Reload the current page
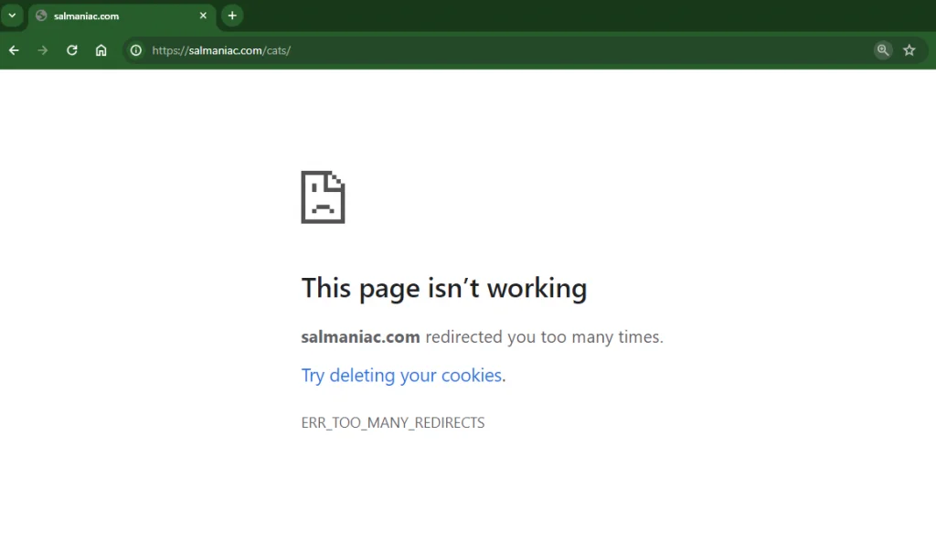Viewport: 936px width, 542px height. 71,51
